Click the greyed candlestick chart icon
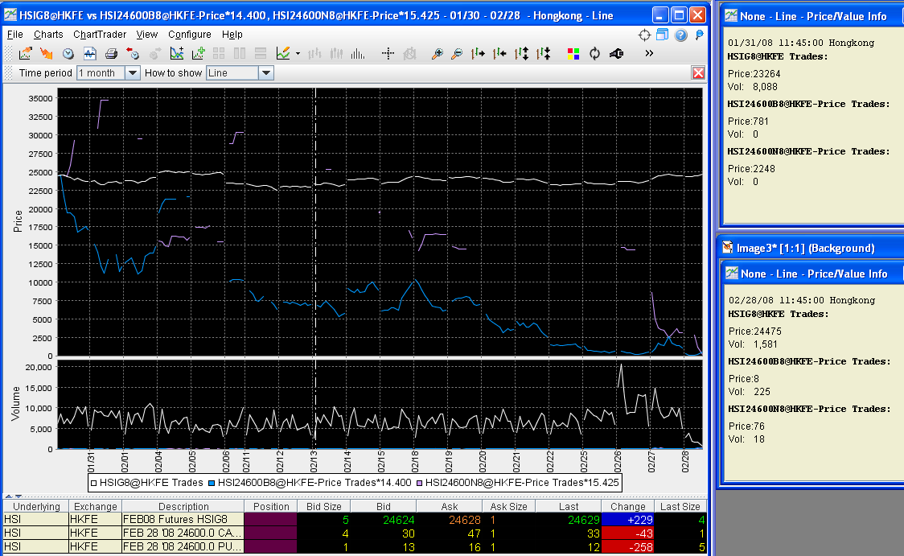 coord(336,54)
